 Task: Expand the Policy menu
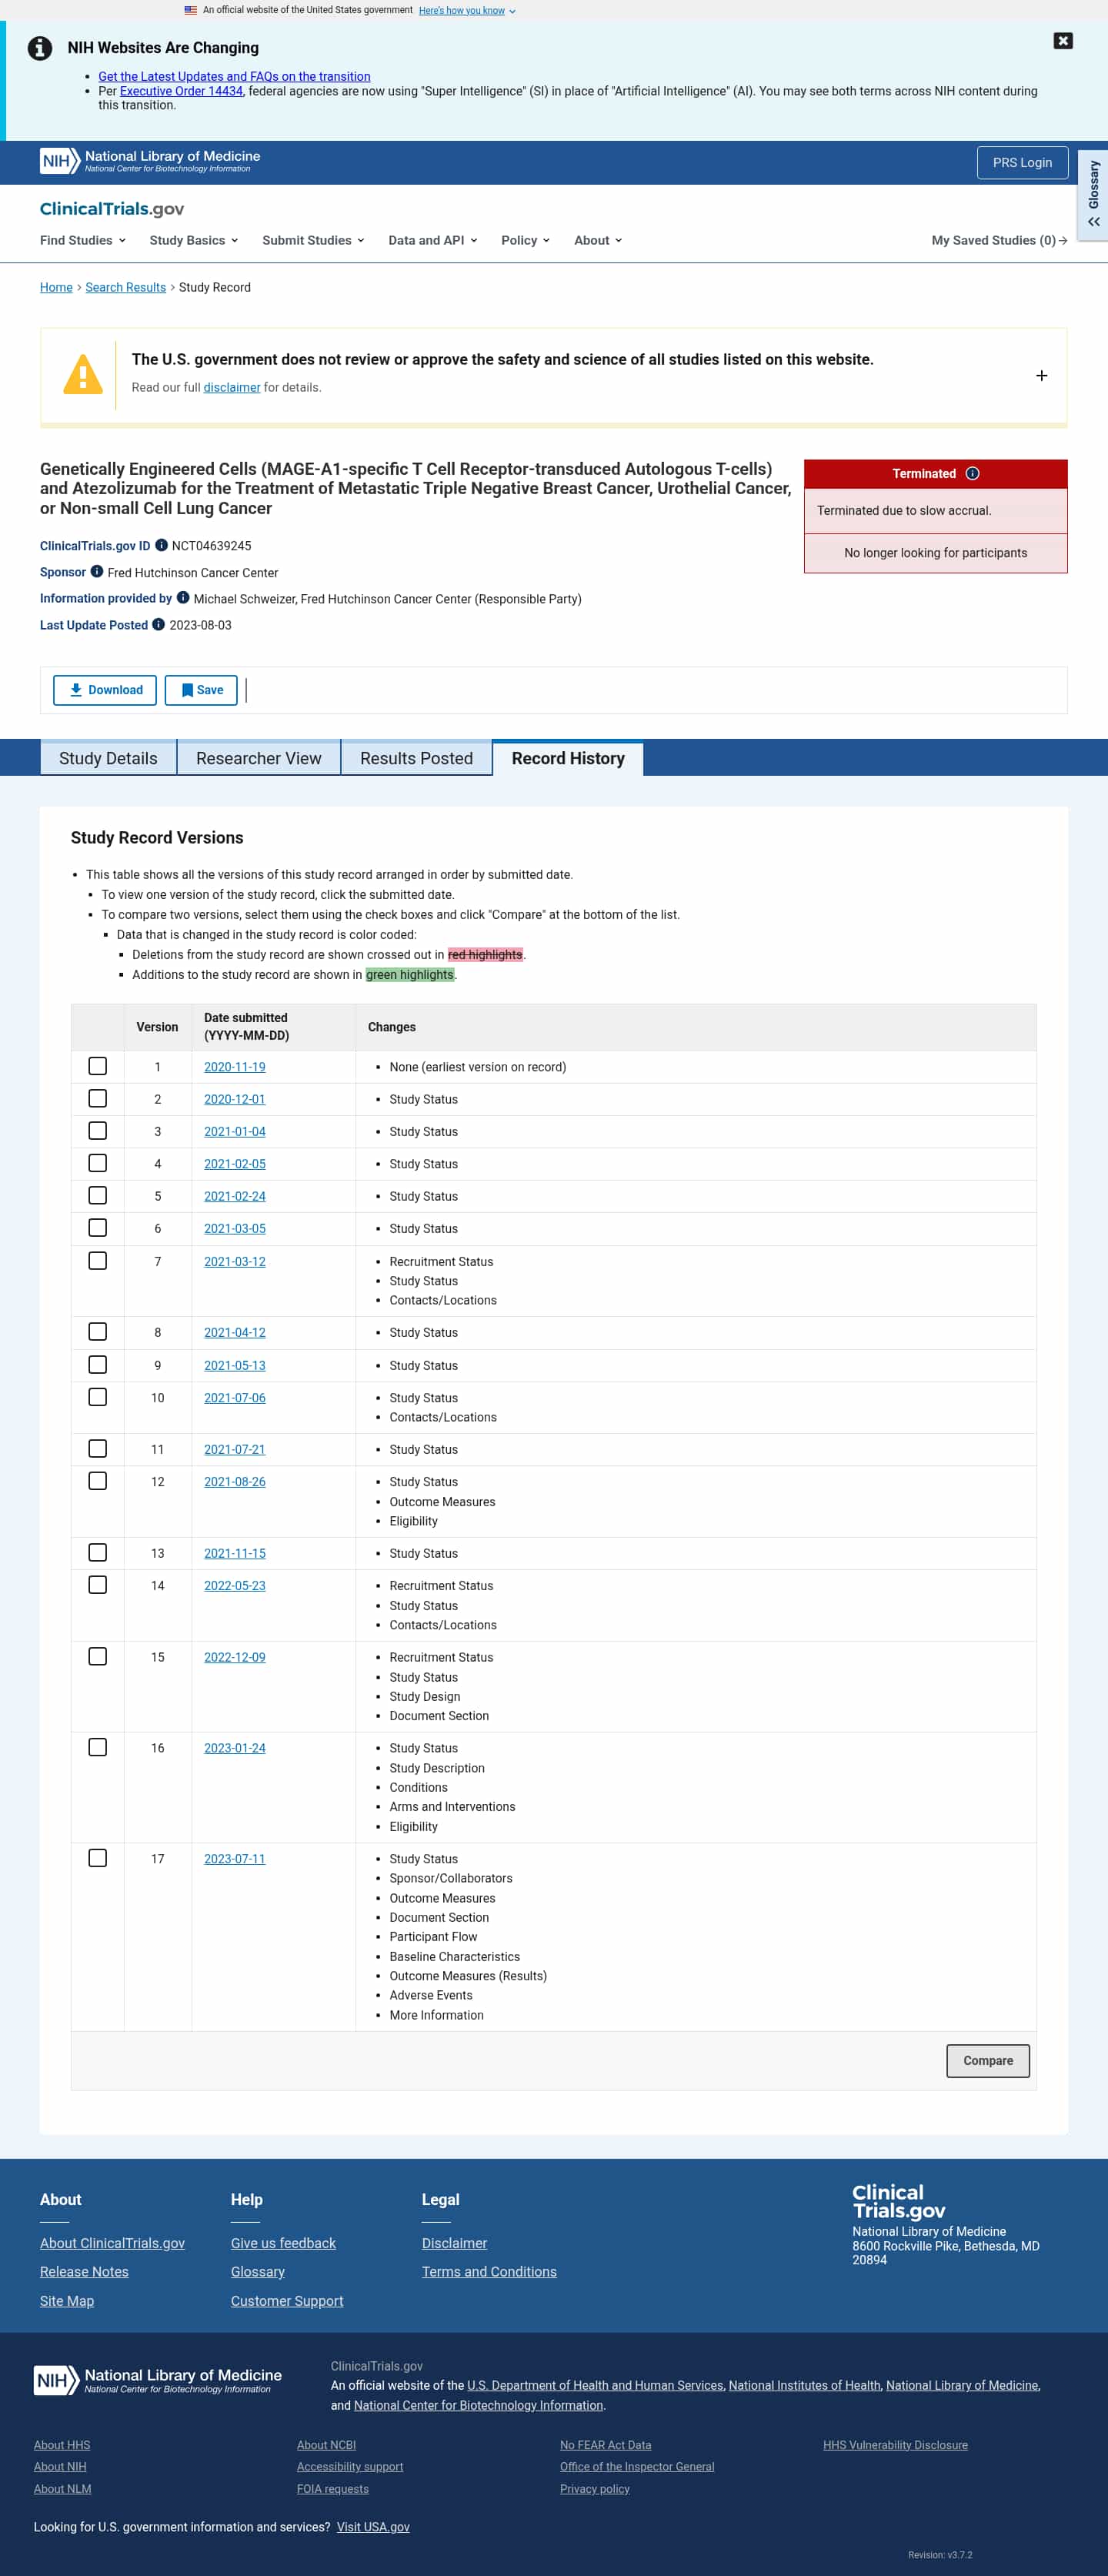525,241
